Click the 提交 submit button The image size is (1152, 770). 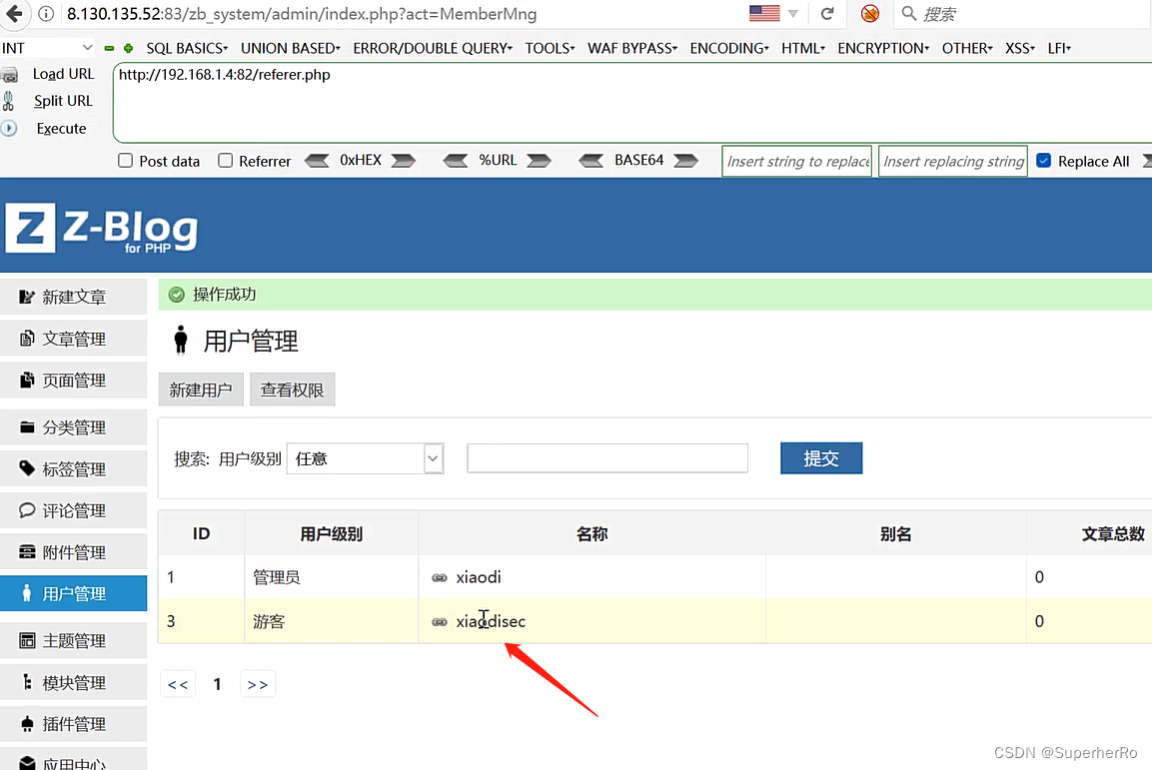820,457
